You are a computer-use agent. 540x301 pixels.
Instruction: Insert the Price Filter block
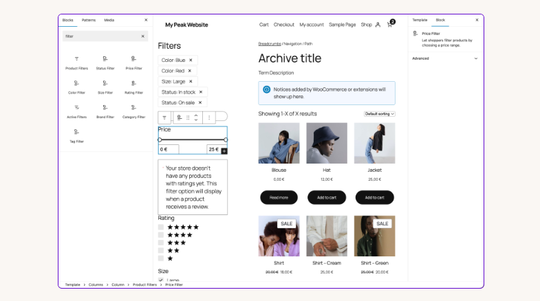[x=133, y=63]
